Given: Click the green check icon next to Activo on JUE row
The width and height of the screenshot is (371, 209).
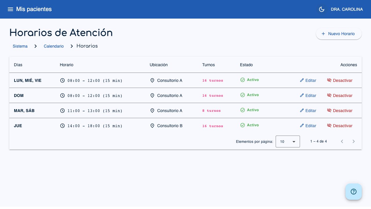Looking at the screenshot, I should pos(243,125).
